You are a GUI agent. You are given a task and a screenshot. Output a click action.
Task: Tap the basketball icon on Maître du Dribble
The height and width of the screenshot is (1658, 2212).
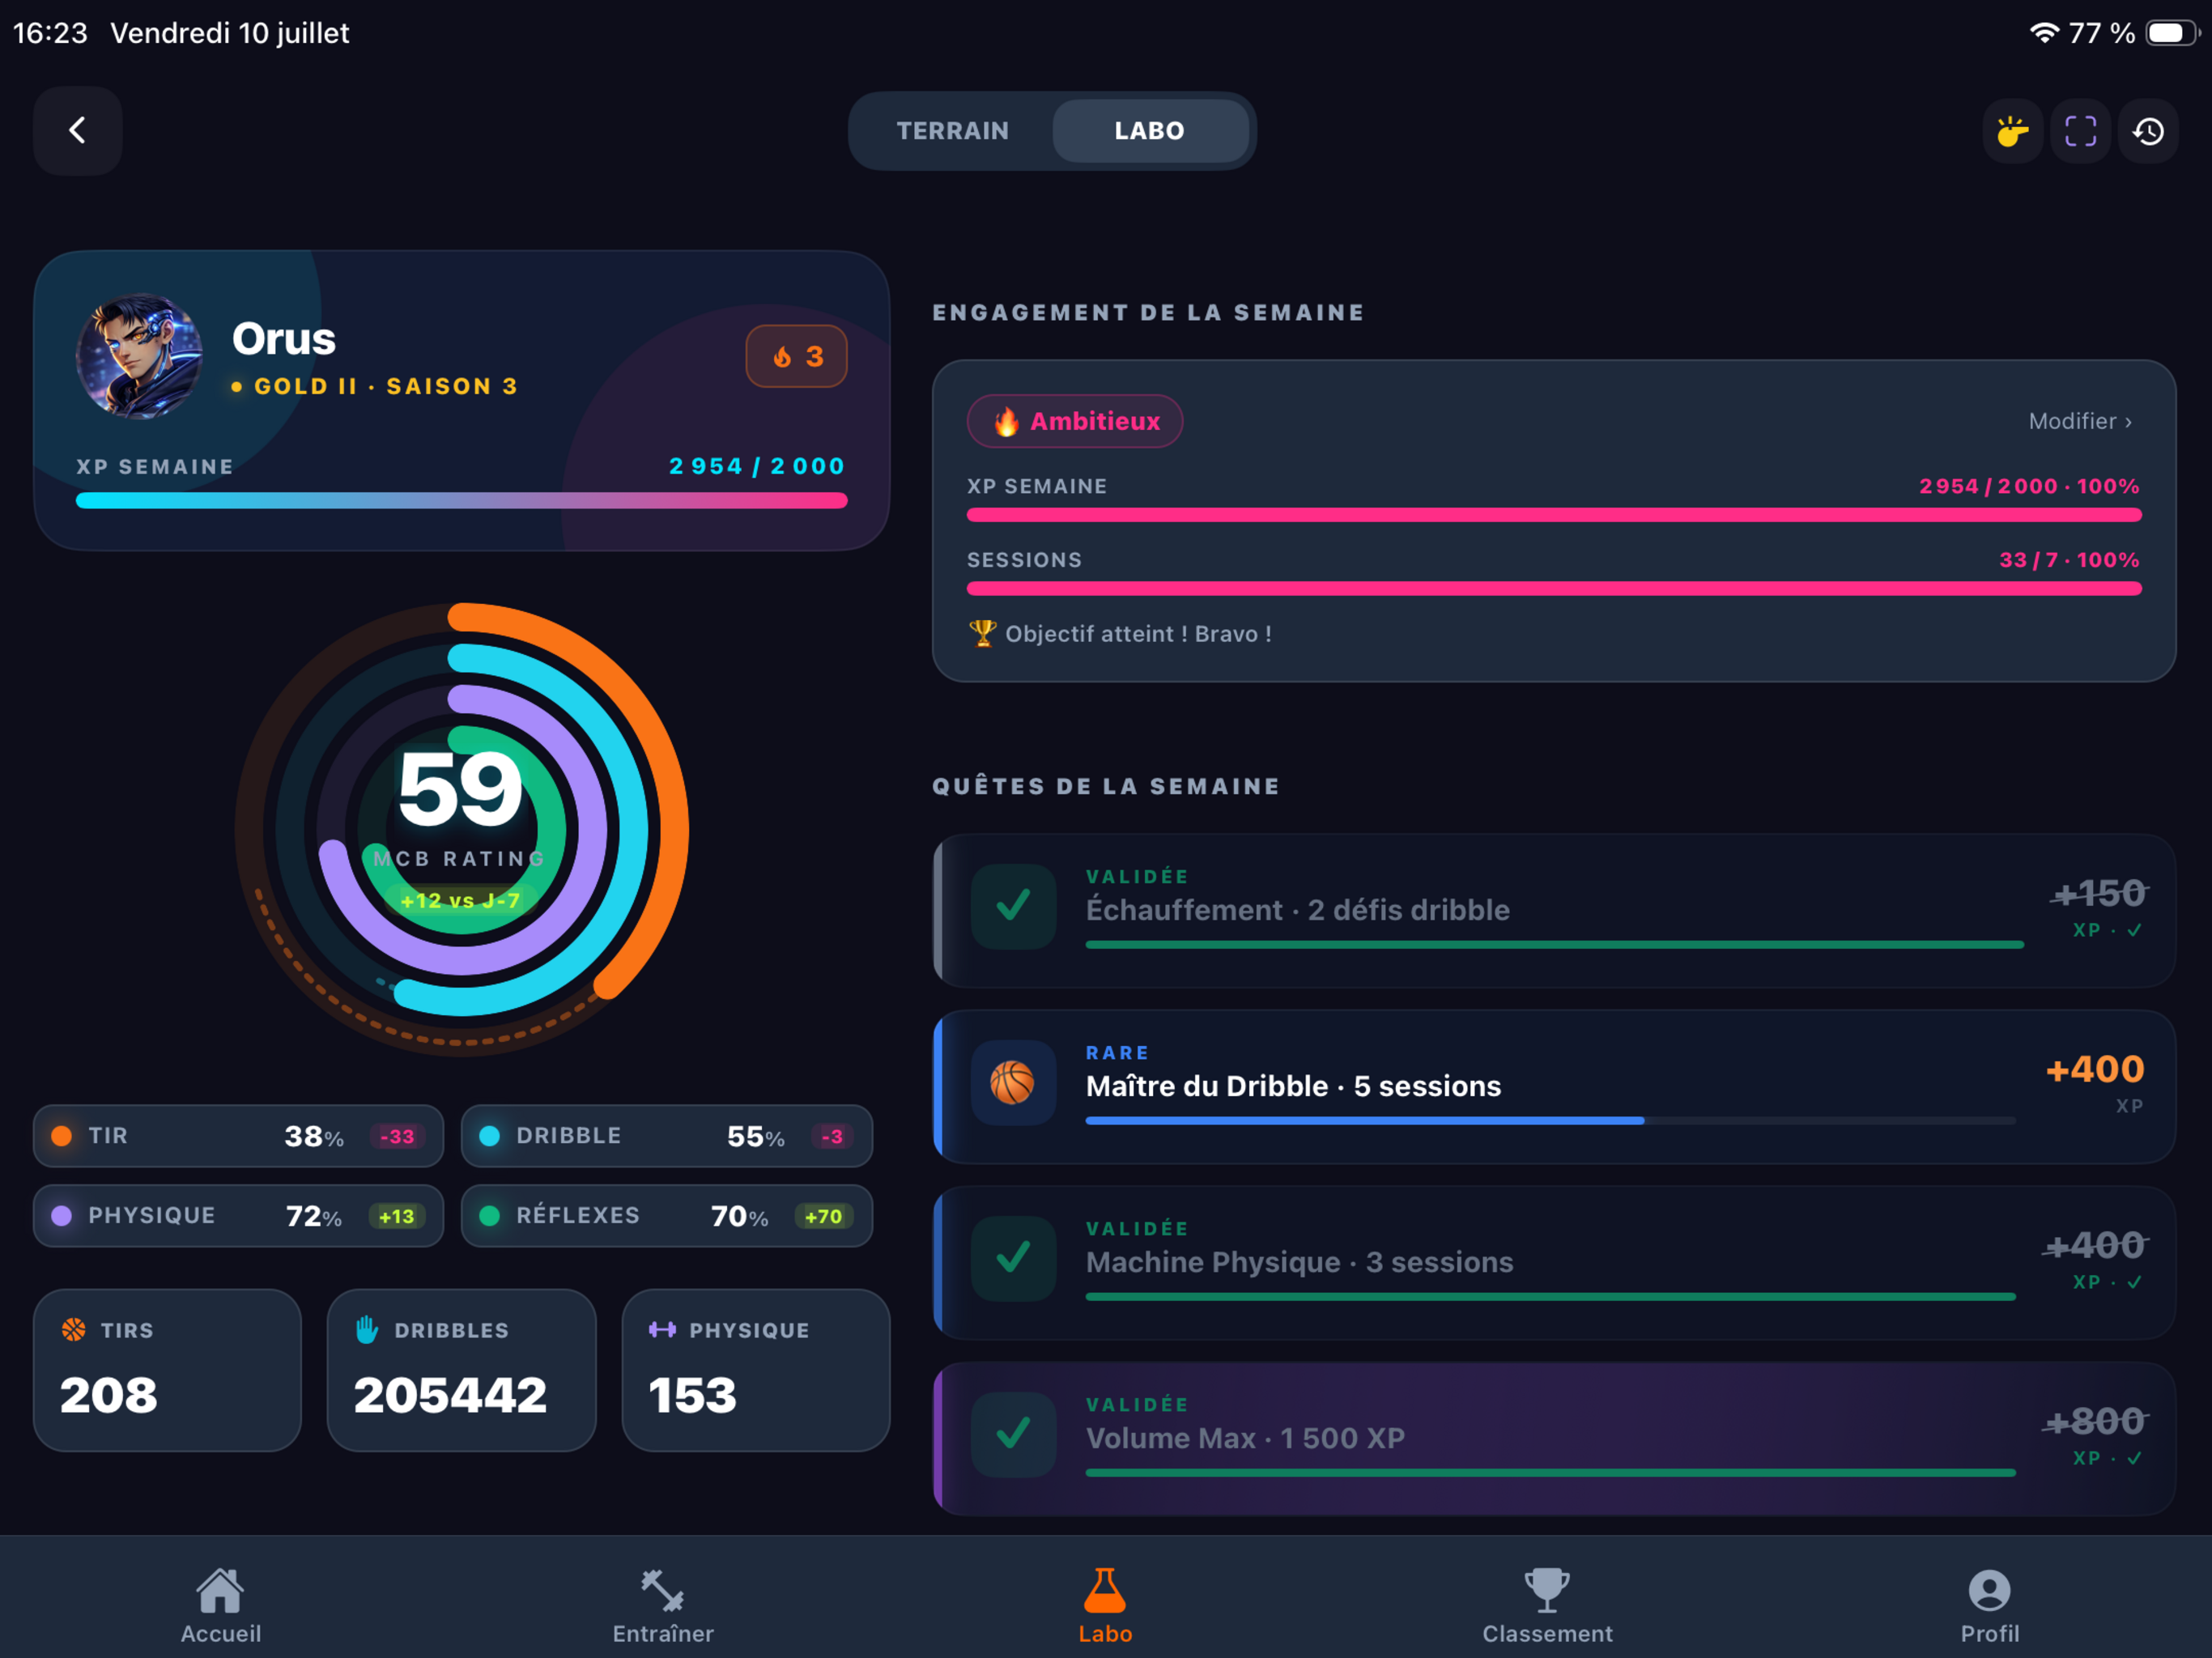tap(1013, 1083)
